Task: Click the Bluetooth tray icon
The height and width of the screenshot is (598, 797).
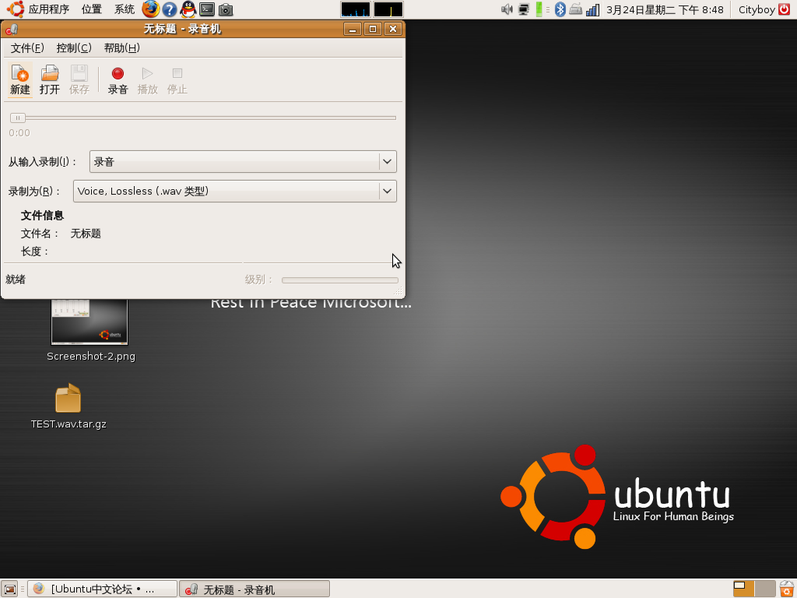Action: (560, 9)
